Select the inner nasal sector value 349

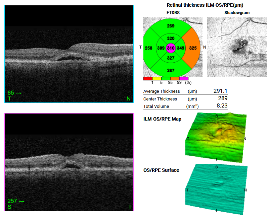(180, 48)
